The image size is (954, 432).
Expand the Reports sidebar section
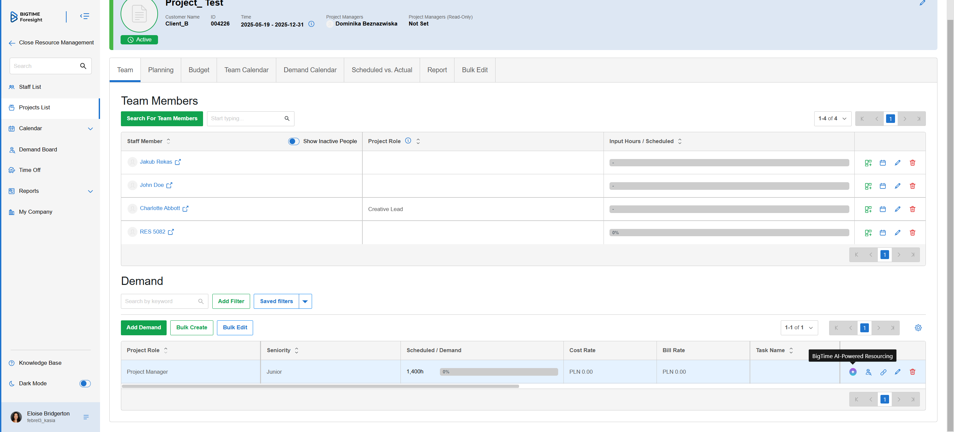90,191
